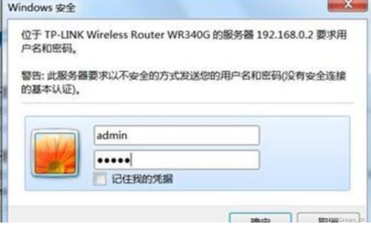
Task: Click the 记住我的凭据 label text
Action: [x=142, y=179]
